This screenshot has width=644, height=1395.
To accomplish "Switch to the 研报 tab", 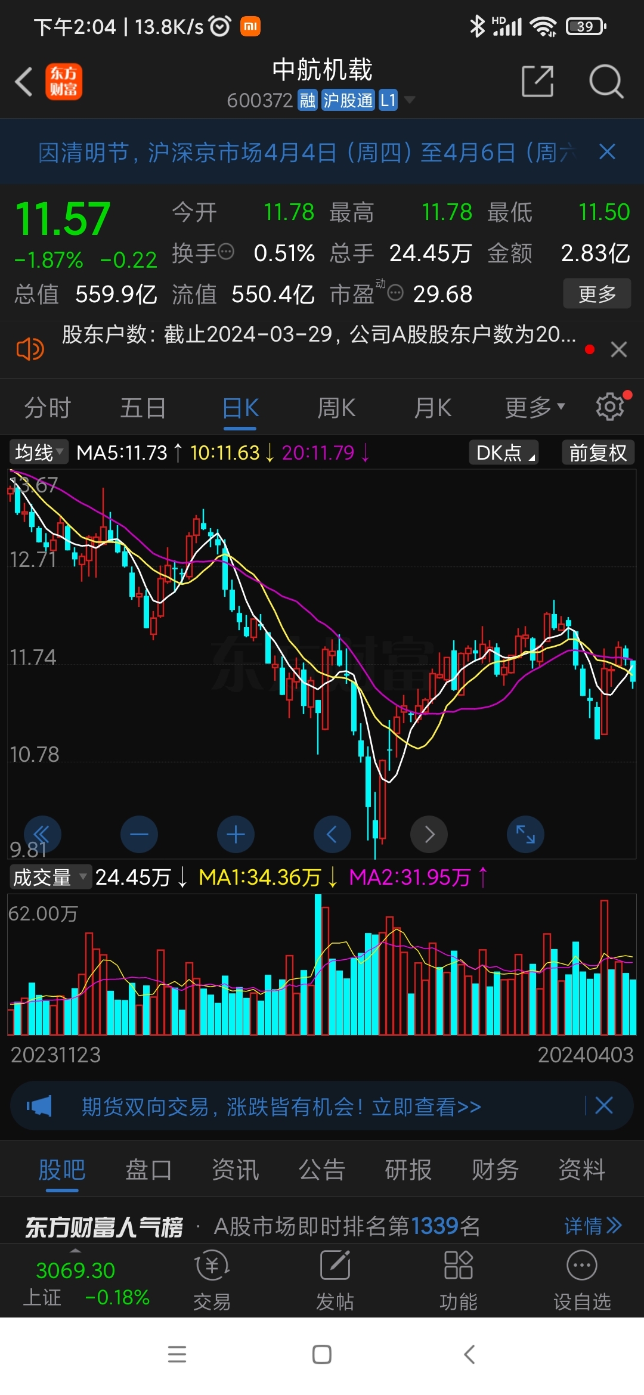I will point(408,1170).
